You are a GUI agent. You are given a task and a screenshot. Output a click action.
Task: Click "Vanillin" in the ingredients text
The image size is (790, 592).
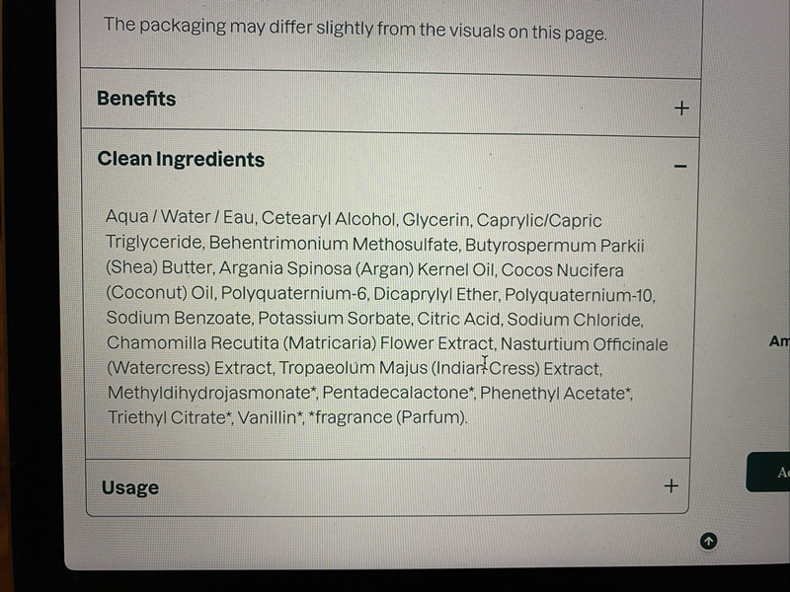click(x=270, y=418)
